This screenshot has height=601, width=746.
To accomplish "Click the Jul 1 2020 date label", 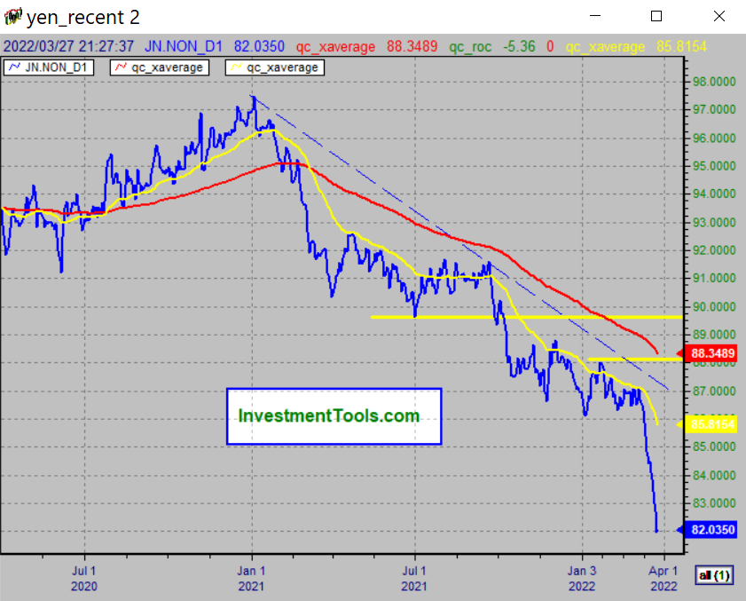I will click(x=84, y=579).
